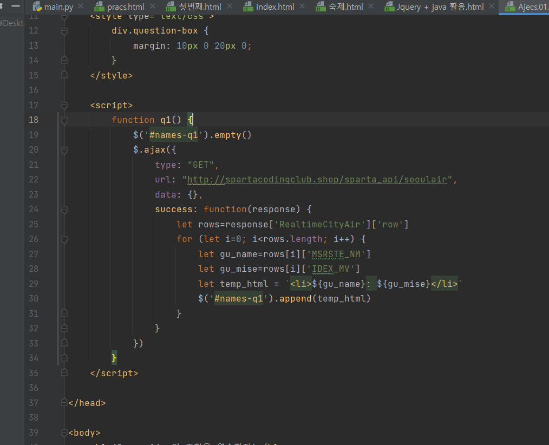The image size is (549, 445).
Task: Click line number 29 in the gutter
Action: click(34, 284)
